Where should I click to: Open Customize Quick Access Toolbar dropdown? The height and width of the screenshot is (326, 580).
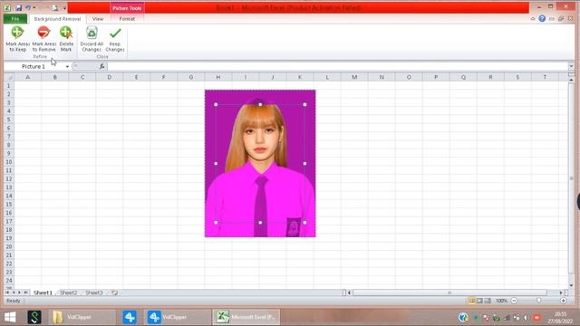[x=64, y=8]
